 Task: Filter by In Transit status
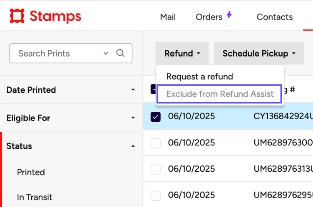tap(35, 197)
